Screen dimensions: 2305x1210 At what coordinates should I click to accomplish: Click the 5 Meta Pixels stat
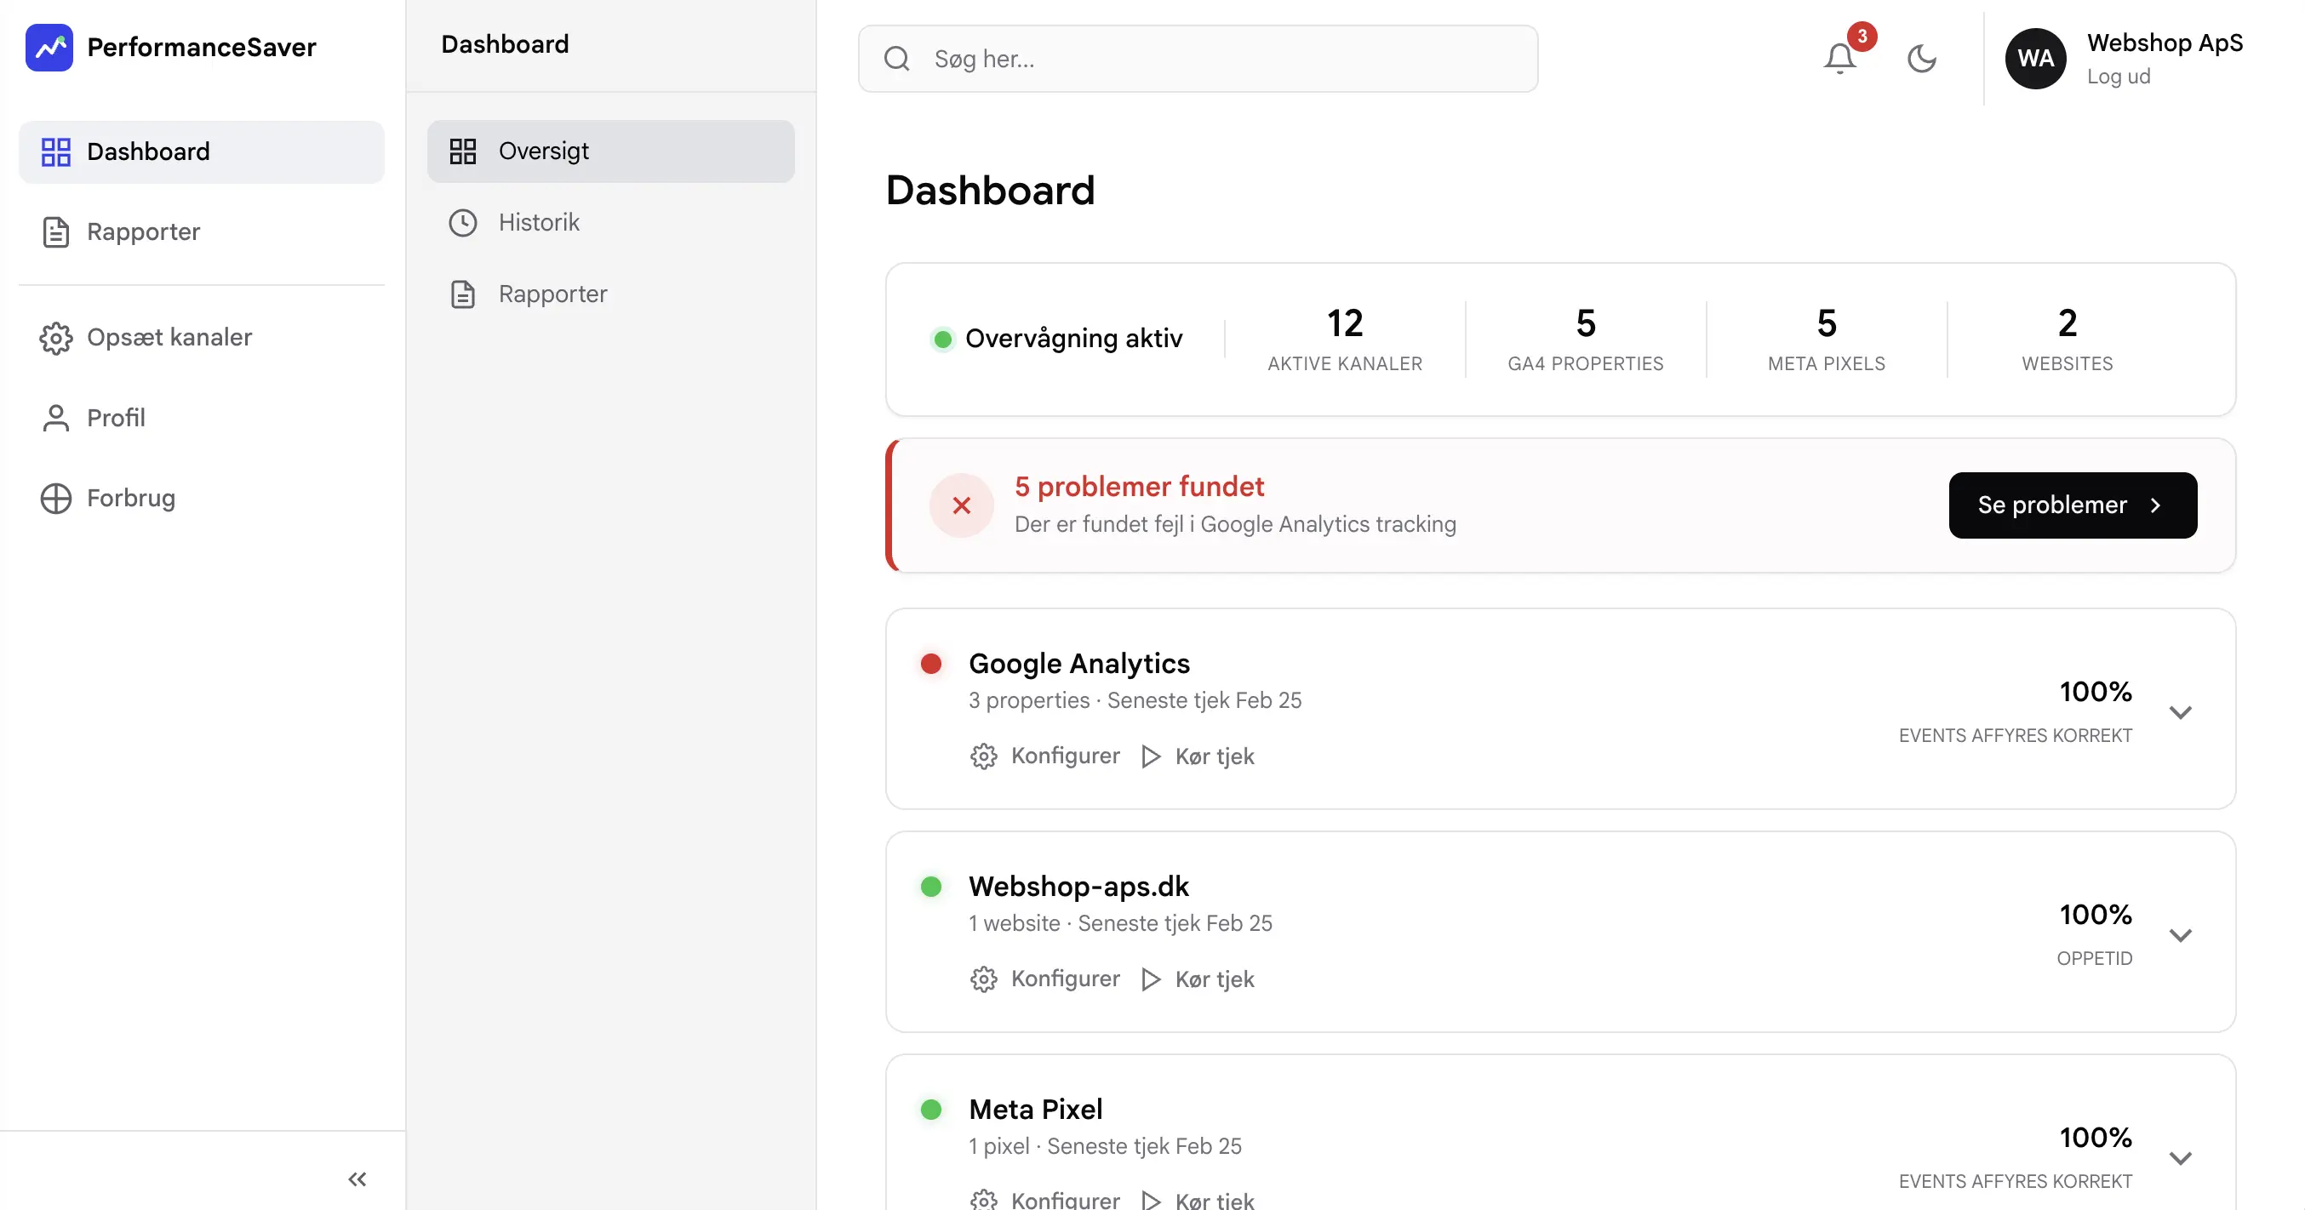tap(1827, 340)
